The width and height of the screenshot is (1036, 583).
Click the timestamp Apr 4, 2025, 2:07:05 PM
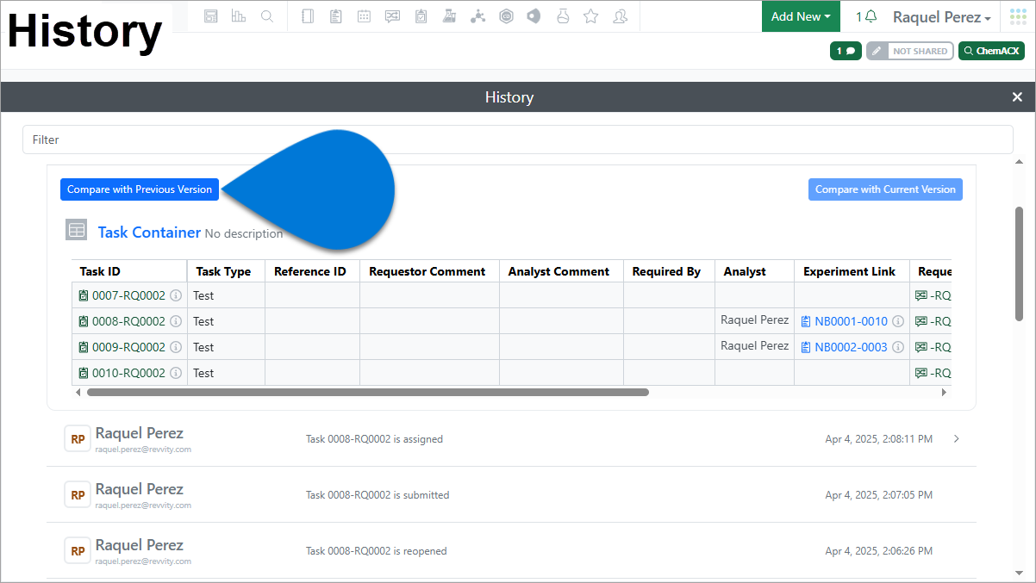click(x=878, y=495)
